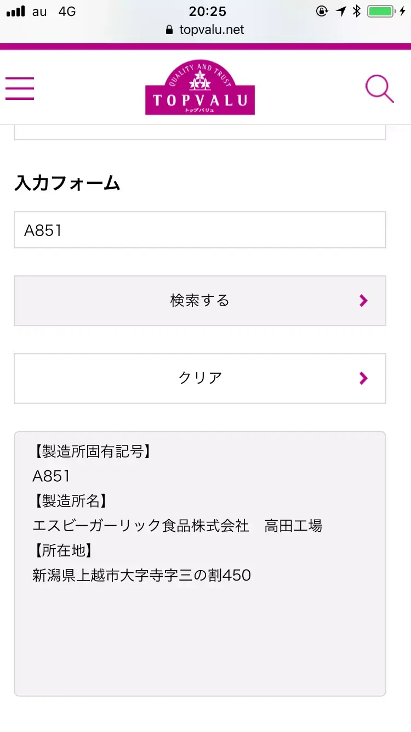The image size is (411, 732).
Task: Click the 検索する search button
Action: pos(200,301)
